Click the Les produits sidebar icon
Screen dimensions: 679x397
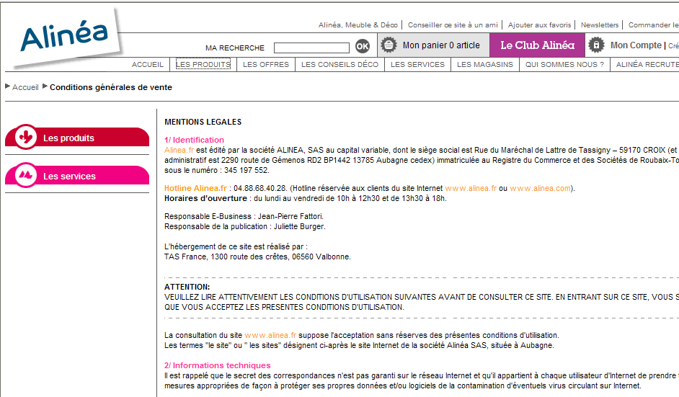pyautogui.click(x=25, y=137)
